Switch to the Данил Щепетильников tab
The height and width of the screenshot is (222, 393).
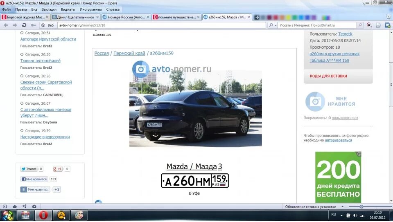tap(75, 17)
